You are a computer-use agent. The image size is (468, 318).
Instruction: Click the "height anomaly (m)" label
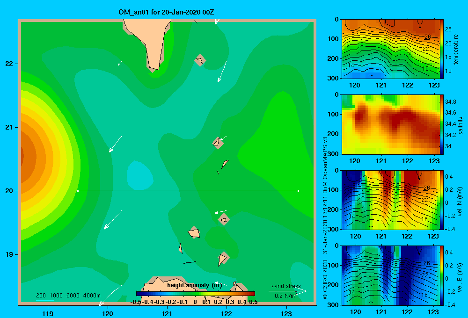tap(195, 285)
